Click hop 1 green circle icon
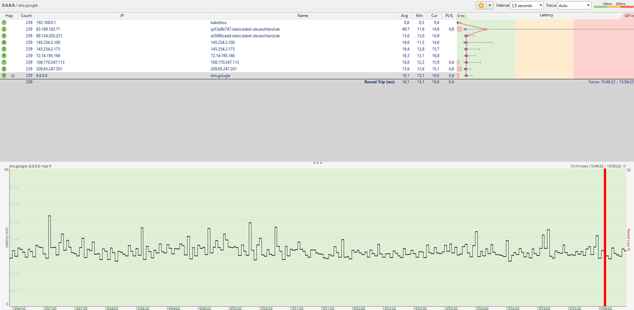The width and height of the screenshot is (634, 310). [3, 22]
